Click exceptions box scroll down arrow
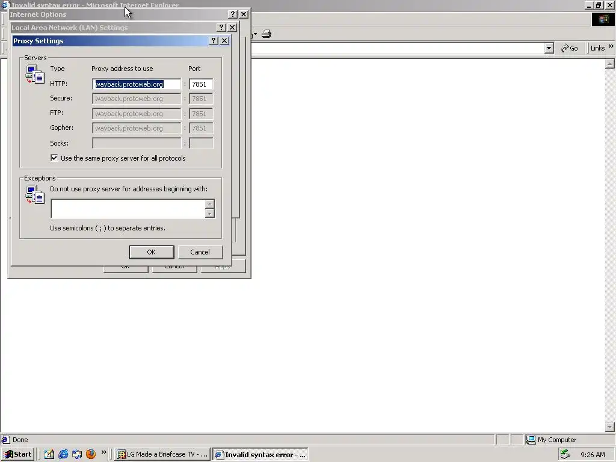Viewport: 616px width, 462px height. point(210,214)
